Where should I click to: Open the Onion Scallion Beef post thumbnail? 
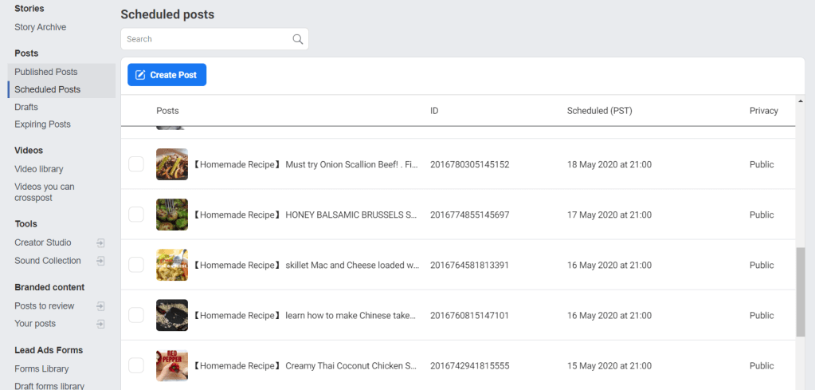click(x=172, y=164)
